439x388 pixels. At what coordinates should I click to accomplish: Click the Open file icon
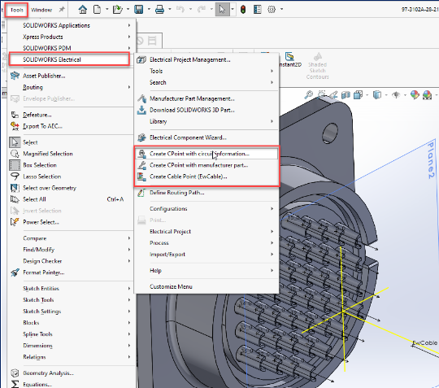click(x=118, y=10)
